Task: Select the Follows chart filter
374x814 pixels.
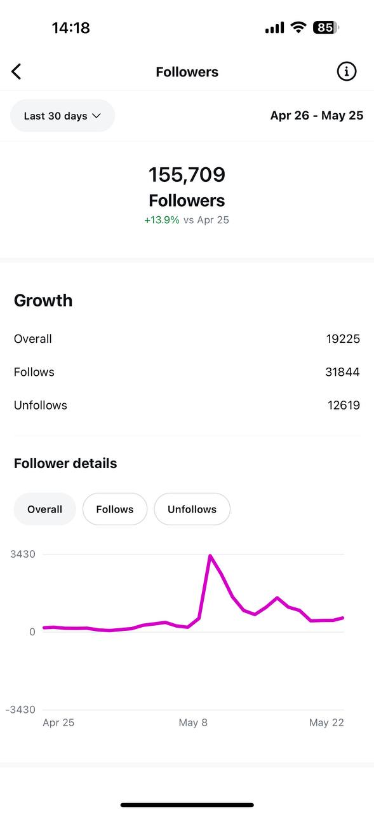Action: point(115,509)
